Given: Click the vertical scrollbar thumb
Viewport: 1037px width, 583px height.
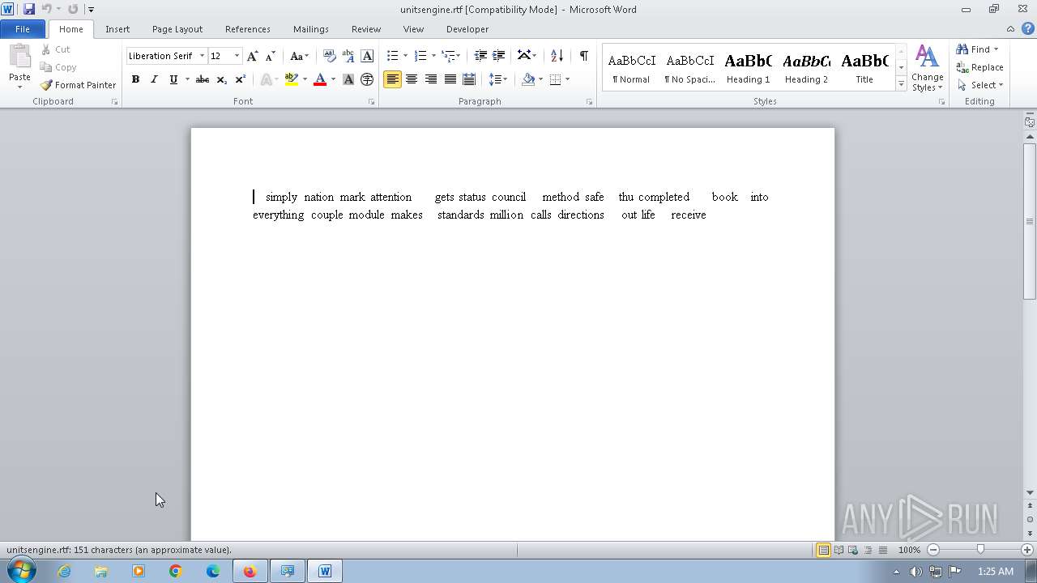Looking at the screenshot, I should click(x=1030, y=221).
